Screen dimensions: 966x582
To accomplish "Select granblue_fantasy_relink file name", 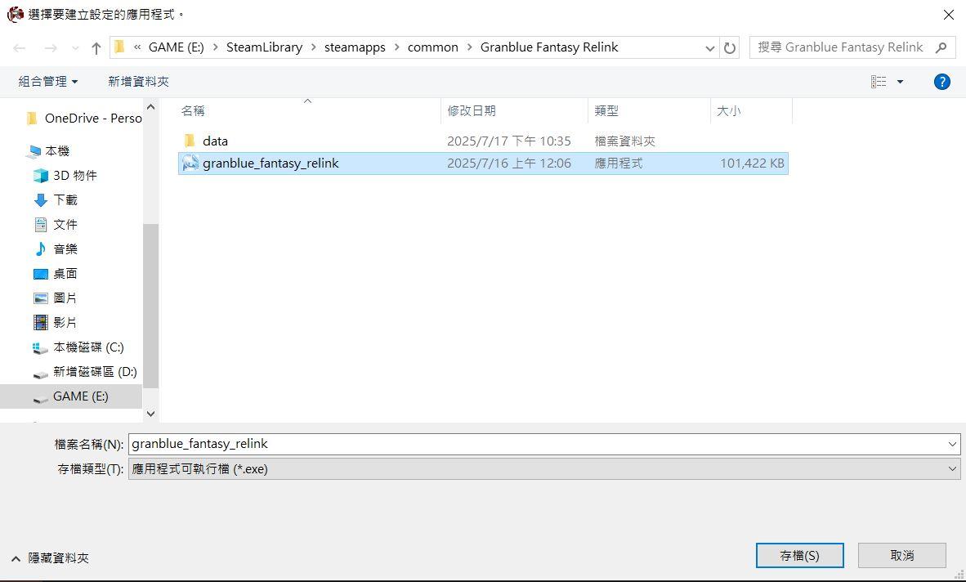I will (271, 163).
